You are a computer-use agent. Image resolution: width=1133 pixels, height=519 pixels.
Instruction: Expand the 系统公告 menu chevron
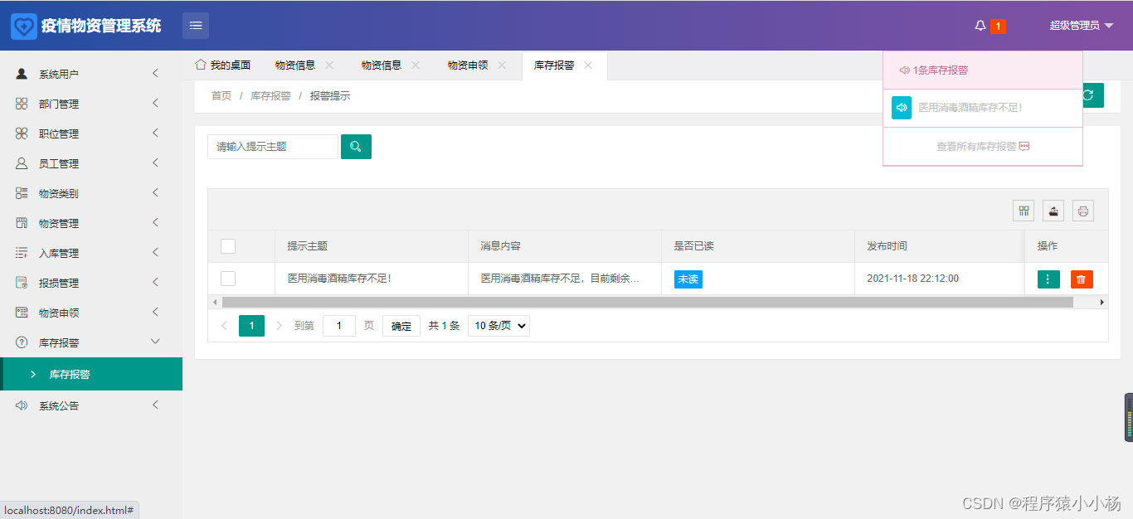[x=155, y=405]
